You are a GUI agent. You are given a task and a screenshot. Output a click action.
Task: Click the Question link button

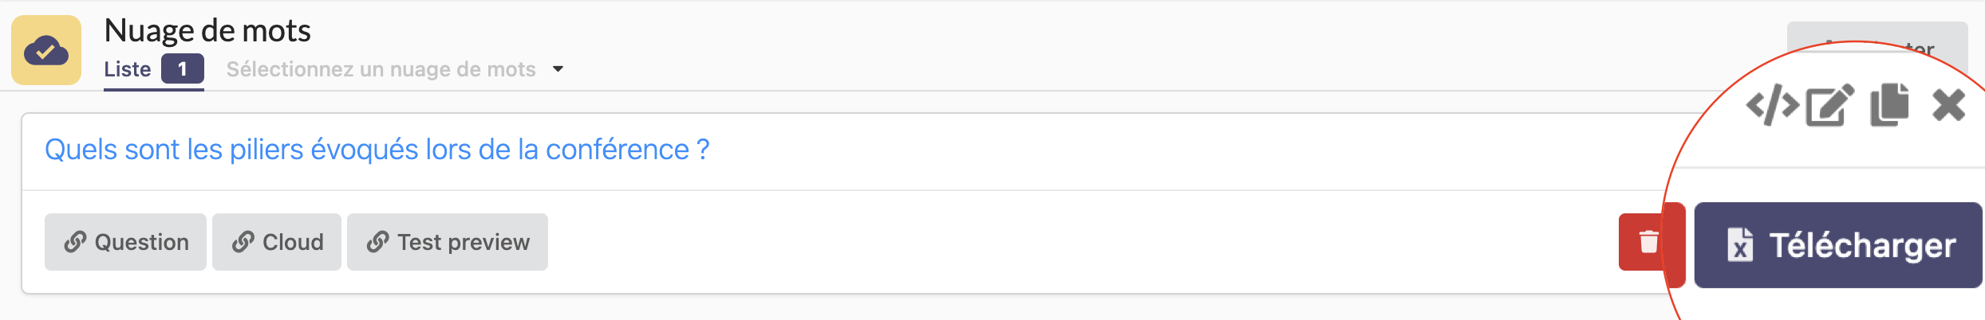click(x=125, y=242)
